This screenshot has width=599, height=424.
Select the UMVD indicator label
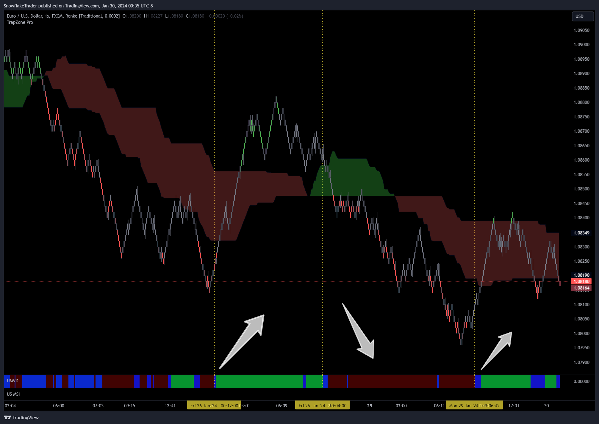coord(12,381)
